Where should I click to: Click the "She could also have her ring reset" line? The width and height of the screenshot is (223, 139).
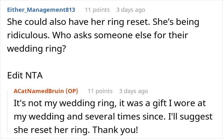pyautogui.click(x=103, y=22)
